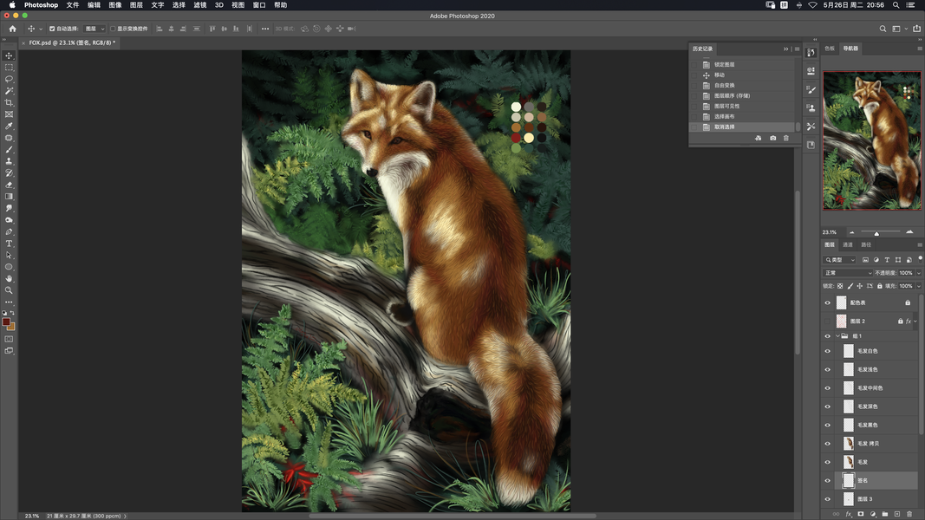Click the FOX.psd document tab
Viewport: 925px width, 520px height.
pyautogui.click(x=71, y=42)
